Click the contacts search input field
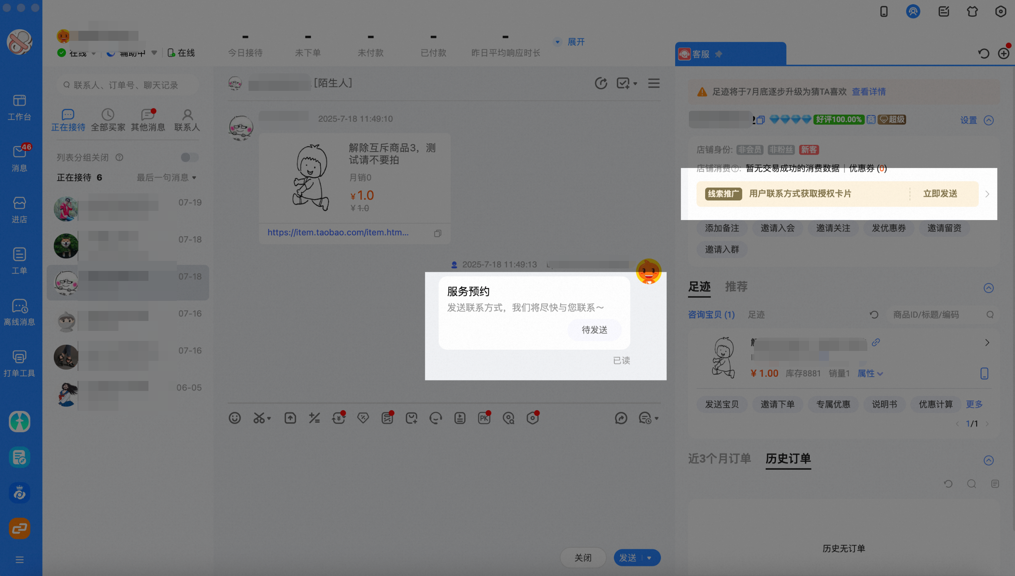This screenshot has width=1015, height=576. [x=127, y=85]
